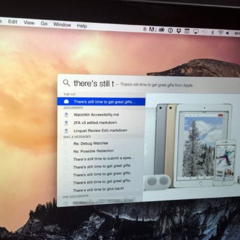Open the Adobe menu bar icon

(x=152, y=29)
